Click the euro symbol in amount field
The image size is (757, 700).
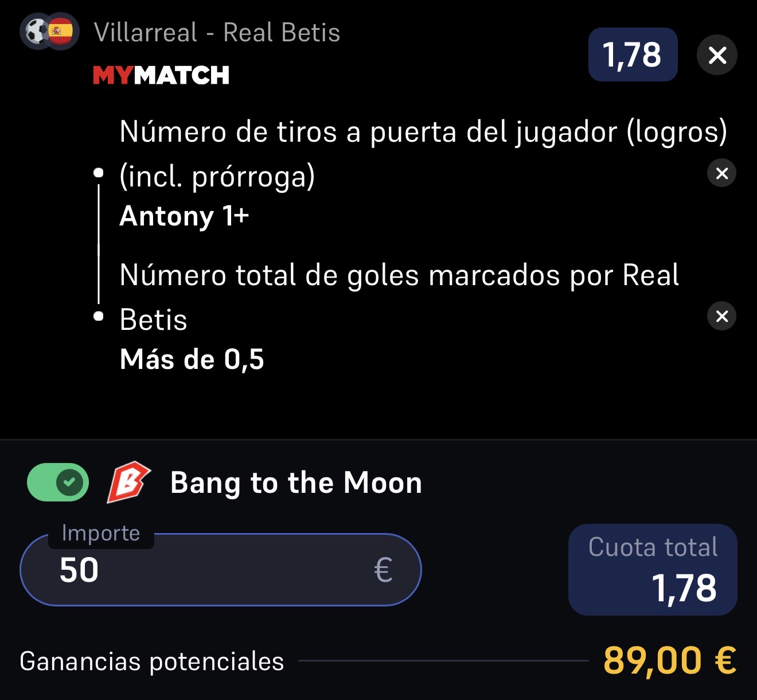[x=383, y=570]
